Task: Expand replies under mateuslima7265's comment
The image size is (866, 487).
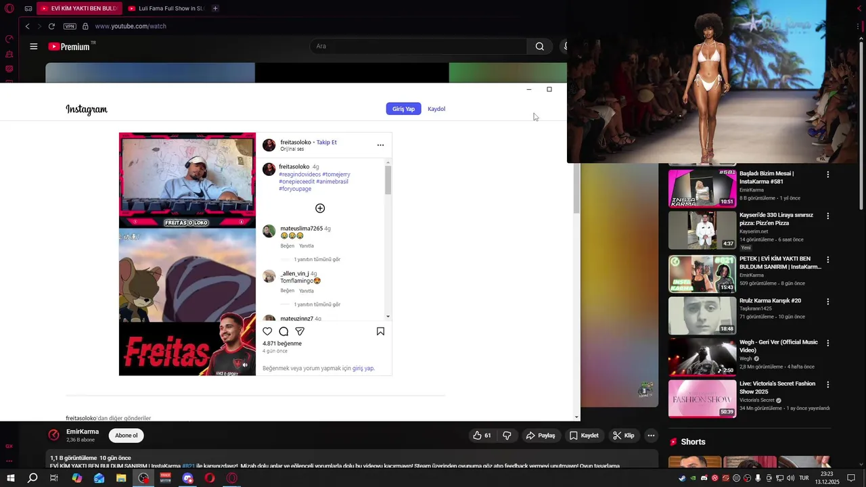Action: (x=317, y=259)
